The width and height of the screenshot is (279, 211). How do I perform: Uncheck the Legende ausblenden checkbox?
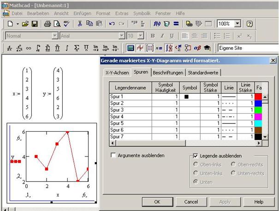tap(196, 156)
